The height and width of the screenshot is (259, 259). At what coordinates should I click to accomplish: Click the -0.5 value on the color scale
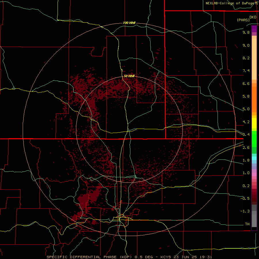pyautogui.click(x=245, y=199)
